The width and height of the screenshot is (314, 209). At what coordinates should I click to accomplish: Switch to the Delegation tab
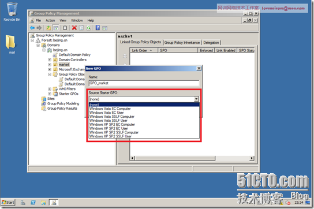[x=211, y=43]
